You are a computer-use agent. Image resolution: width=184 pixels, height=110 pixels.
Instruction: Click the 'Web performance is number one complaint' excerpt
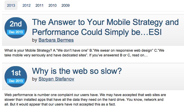pyautogui.click(x=85, y=100)
